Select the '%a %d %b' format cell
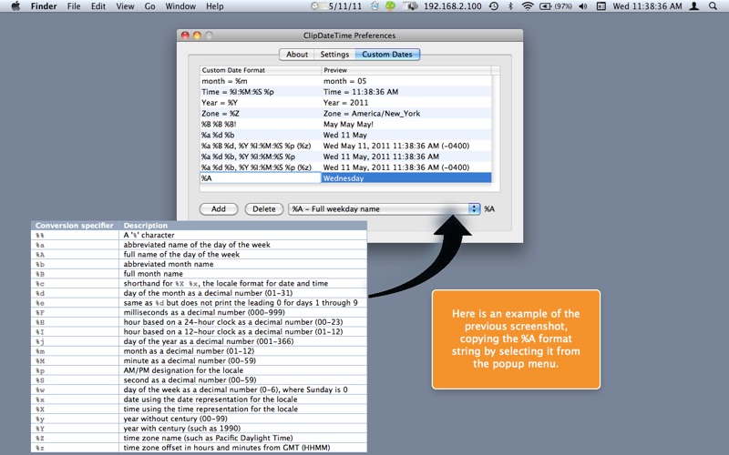This screenshot has width=729, height=455. (x=261, y=135)
